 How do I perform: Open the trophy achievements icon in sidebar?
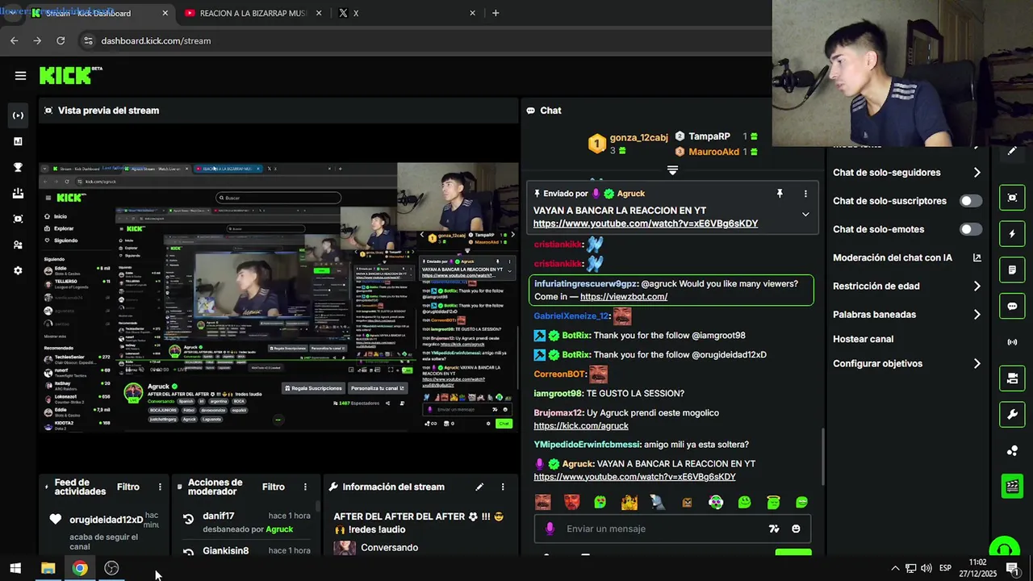(x=18, y=167)
